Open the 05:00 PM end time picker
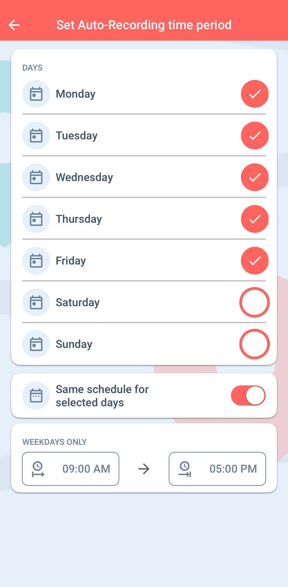This screenshot has height=587, width=288. 233,469
